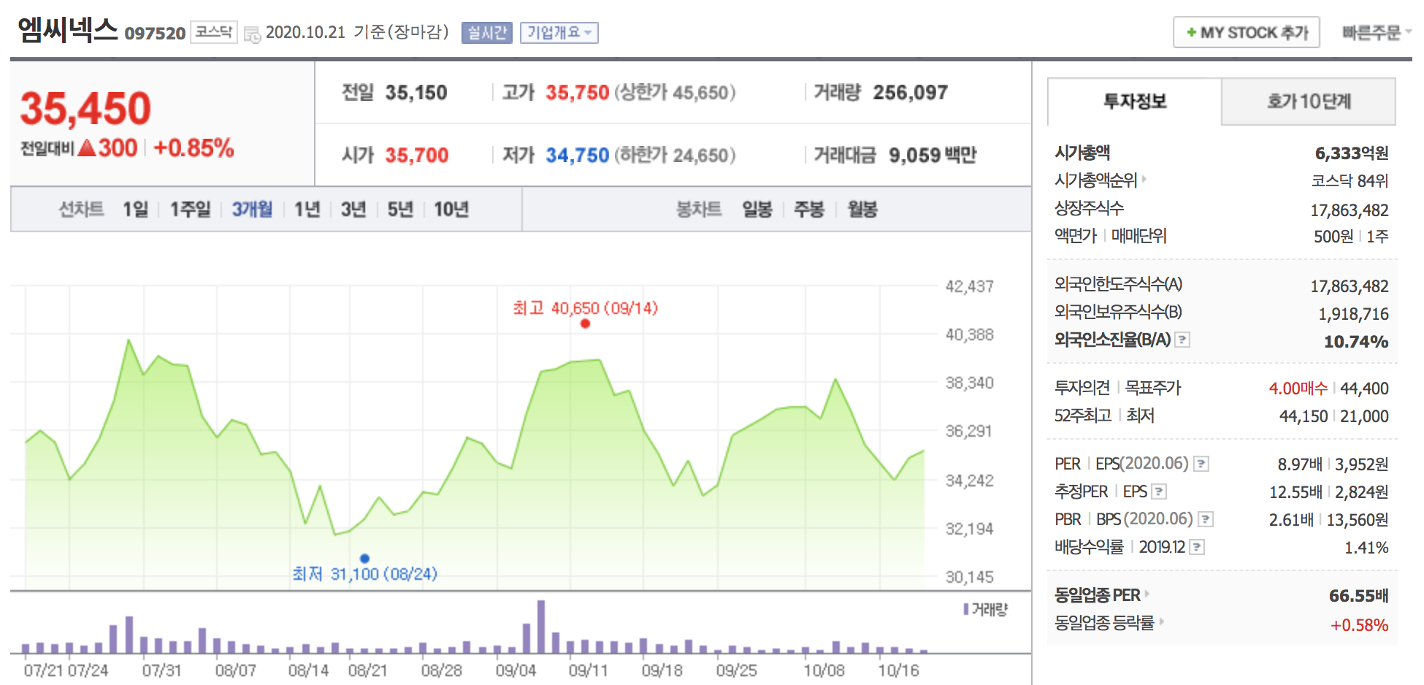The width and height of the screenshot is (1424, 685).
Task: Click the 실시간 real-time badge
Action: coord(487,33)
